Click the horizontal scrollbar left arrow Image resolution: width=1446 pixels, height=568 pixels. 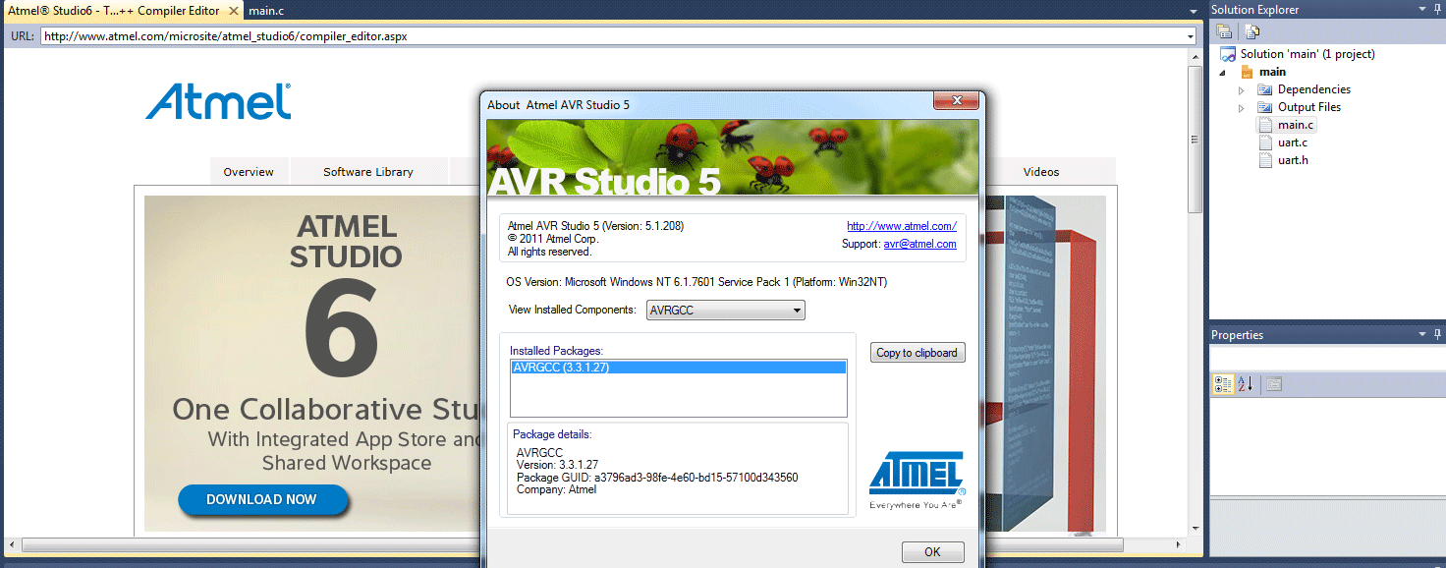pyautogui.click(x=12, y=544)
